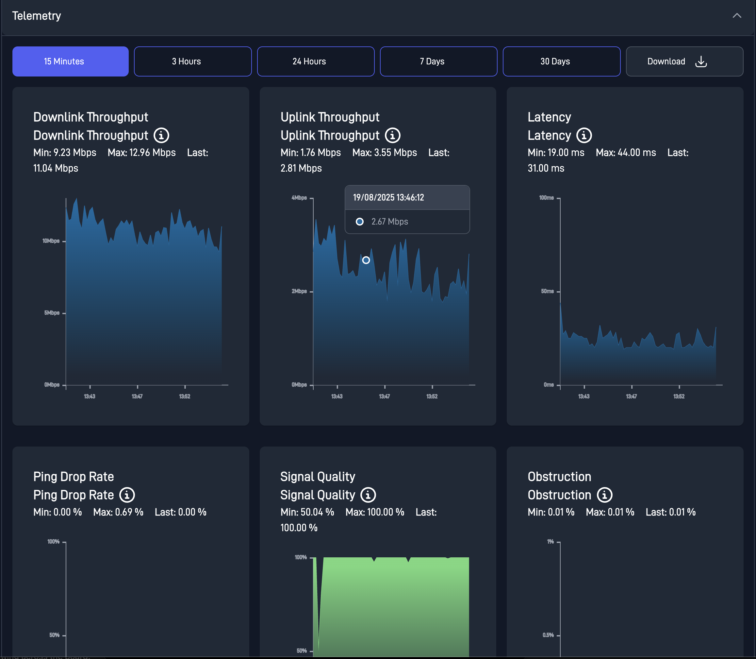Activate the 30 Days time range
Viewport: 756px width, 659px height.
click(x=561, y=61)
